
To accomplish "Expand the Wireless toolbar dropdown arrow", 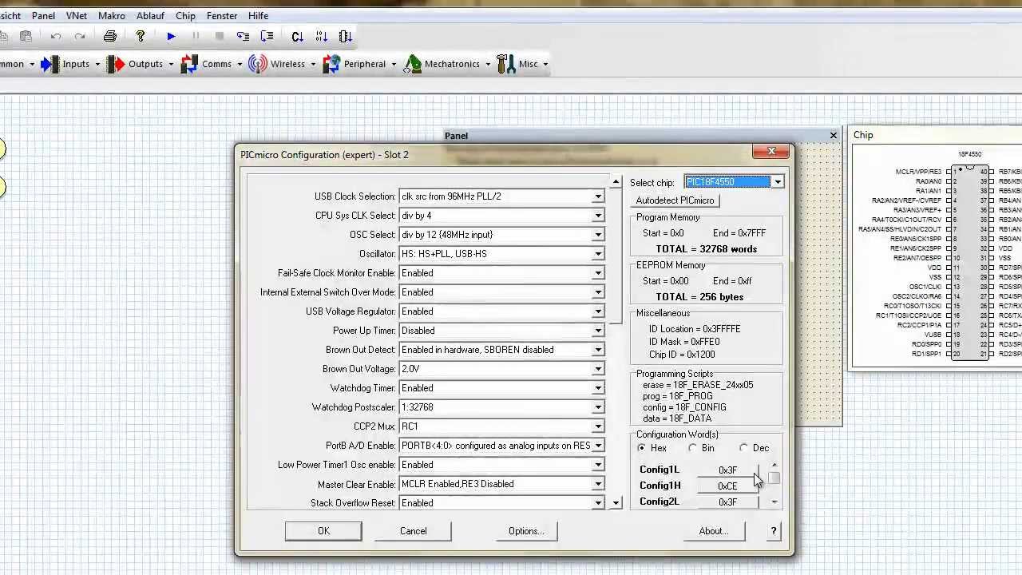I will (313, 64).
